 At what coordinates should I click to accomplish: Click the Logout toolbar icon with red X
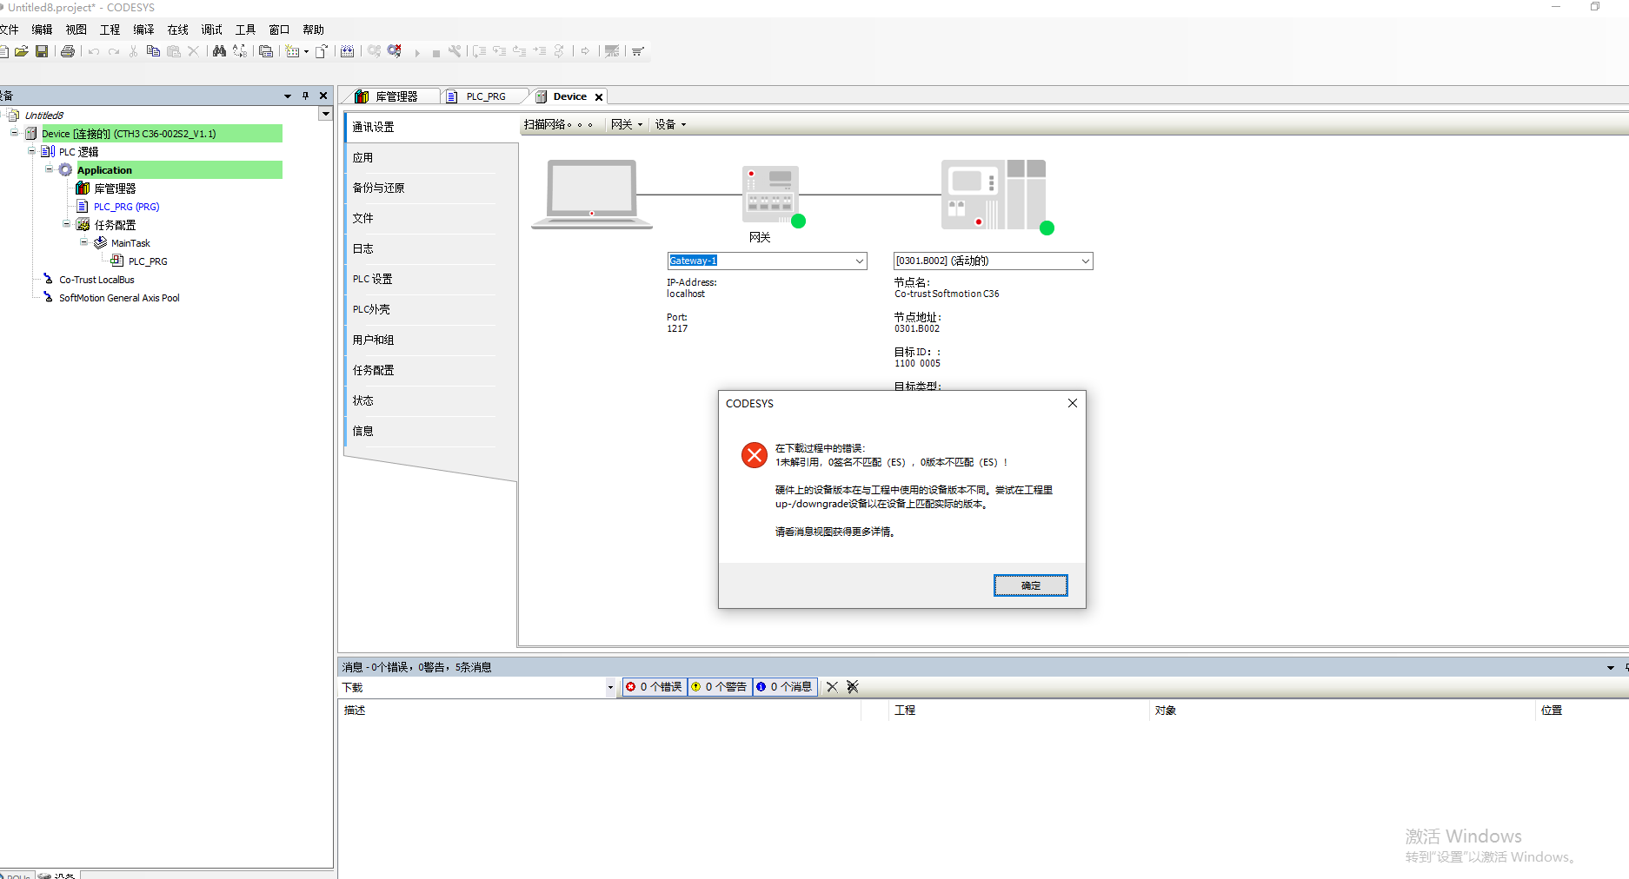pos(395,51)
